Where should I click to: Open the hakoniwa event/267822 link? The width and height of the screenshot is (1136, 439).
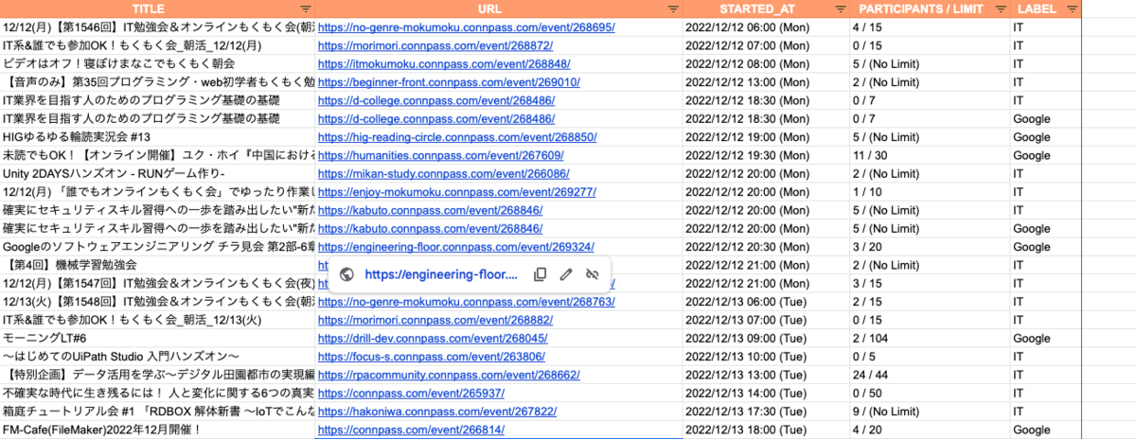437,412
